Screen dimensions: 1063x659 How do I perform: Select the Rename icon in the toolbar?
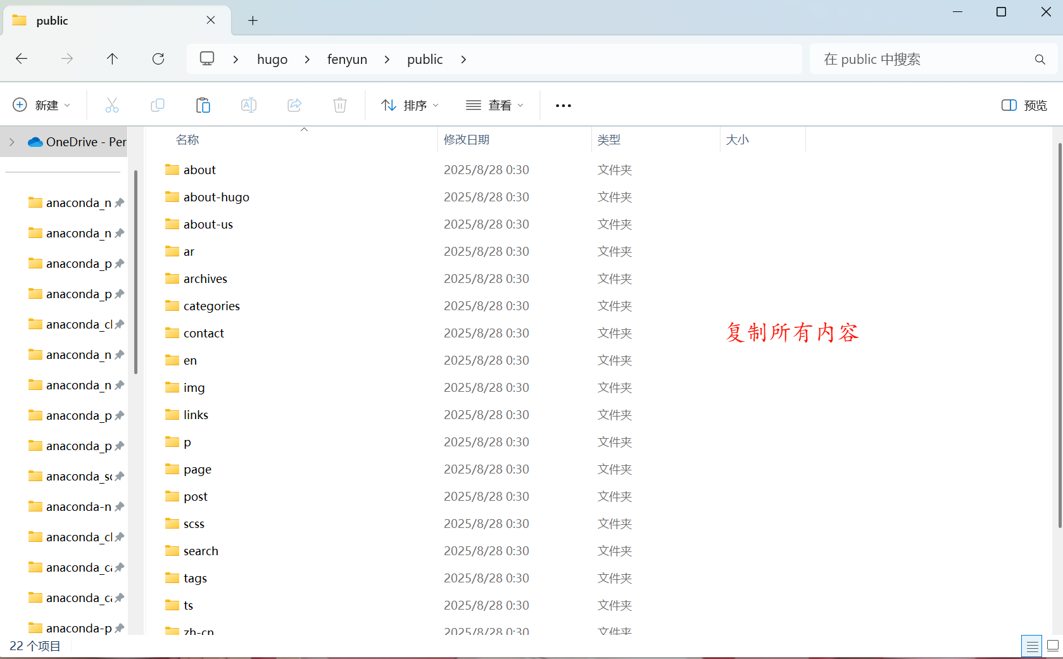pyautogui.click(x=249, y=105)
